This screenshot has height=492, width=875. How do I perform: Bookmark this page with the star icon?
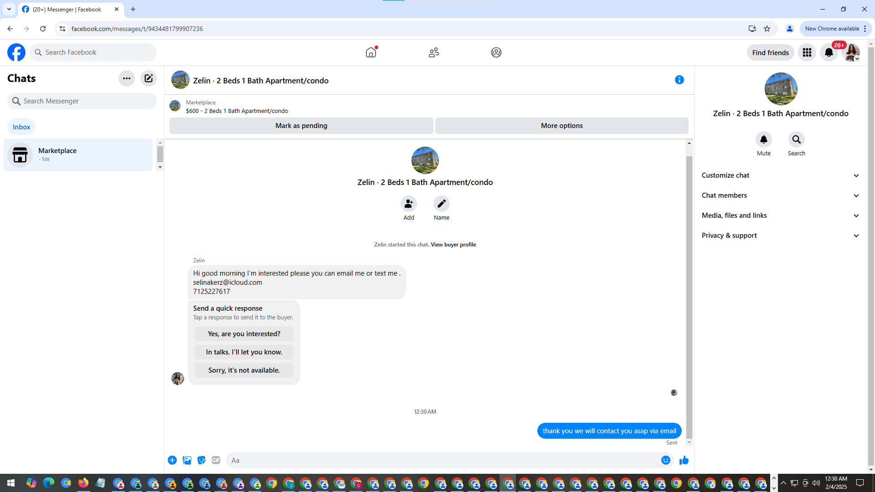(767, 29)
